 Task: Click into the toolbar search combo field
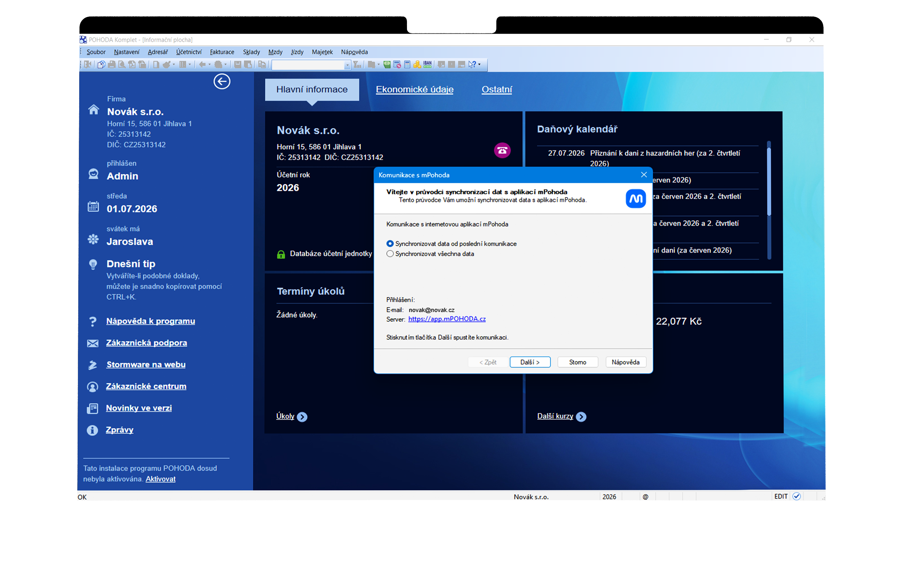tap(308, 65)
